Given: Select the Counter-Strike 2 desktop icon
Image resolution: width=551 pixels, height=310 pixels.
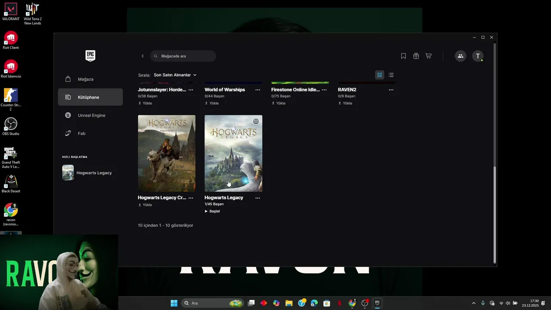Looking at the screenshot, I should click(x=11, y=99).
